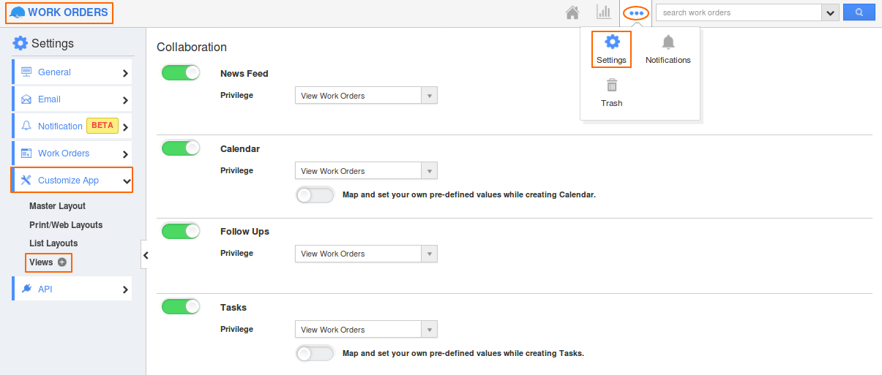Open the Home icon in top bar
The height and width of the screenshot is (375, 882).
[x=573, y=12]
